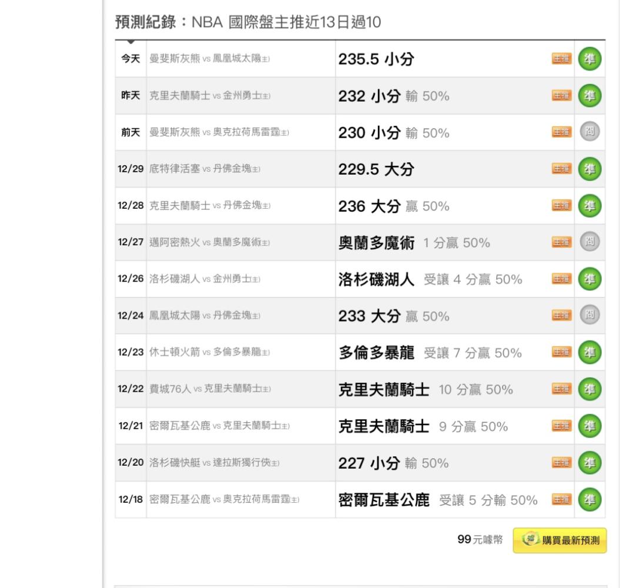
Task: Click the orange 主推 badge in the 12/27 row
Action: coord(562,242)
